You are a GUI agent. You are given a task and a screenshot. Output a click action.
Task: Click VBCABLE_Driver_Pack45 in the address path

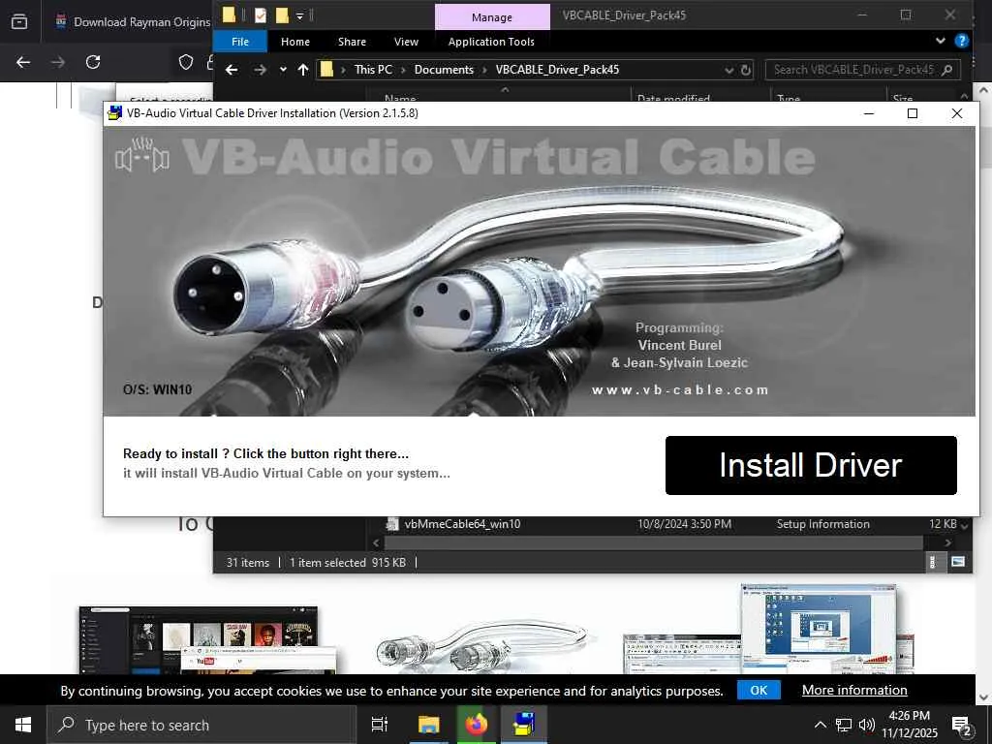click(x=557, y=70)
